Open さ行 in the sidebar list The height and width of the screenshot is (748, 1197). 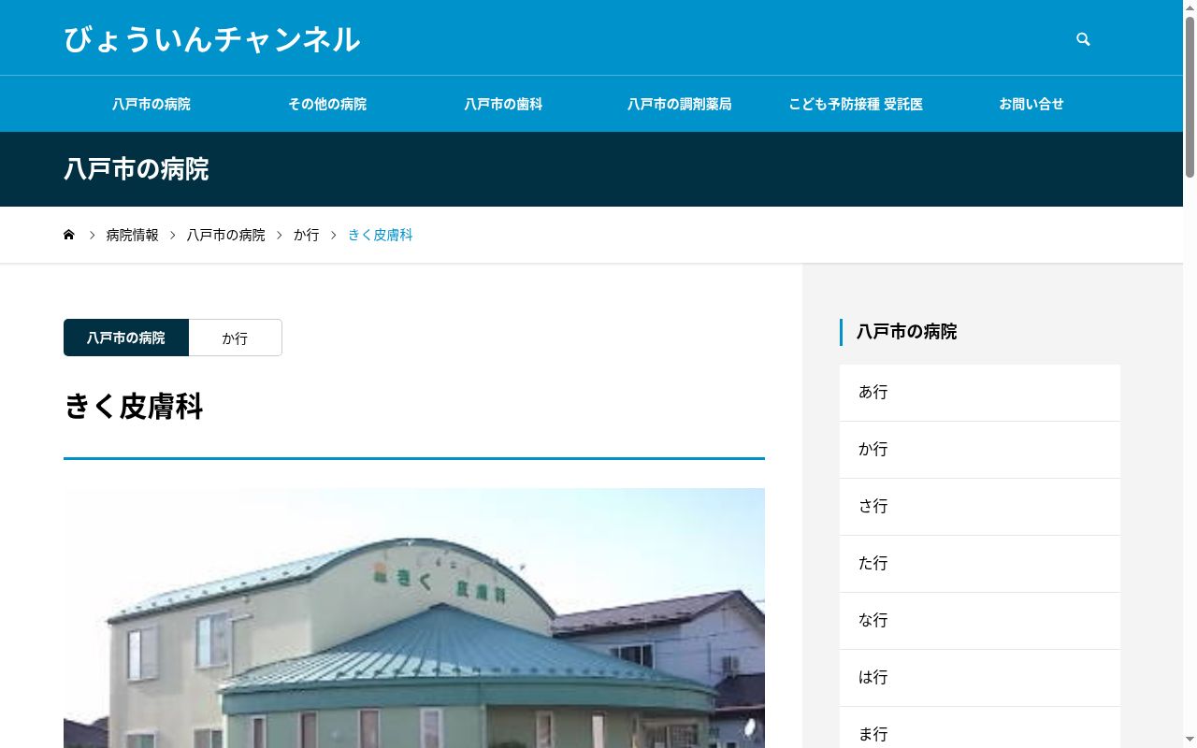[x=980, y=507]
